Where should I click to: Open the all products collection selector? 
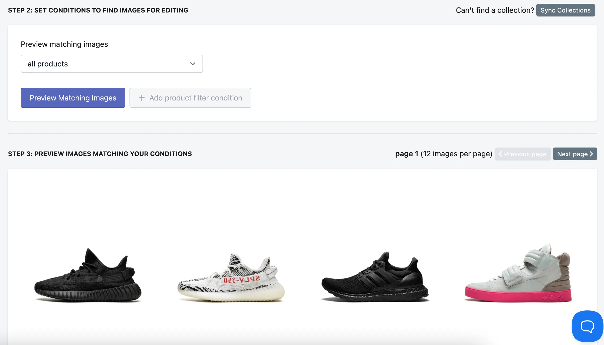112,64
